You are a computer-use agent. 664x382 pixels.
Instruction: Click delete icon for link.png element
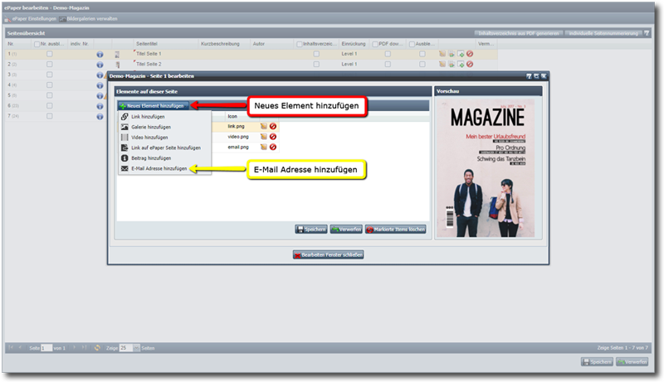point(273,126)
